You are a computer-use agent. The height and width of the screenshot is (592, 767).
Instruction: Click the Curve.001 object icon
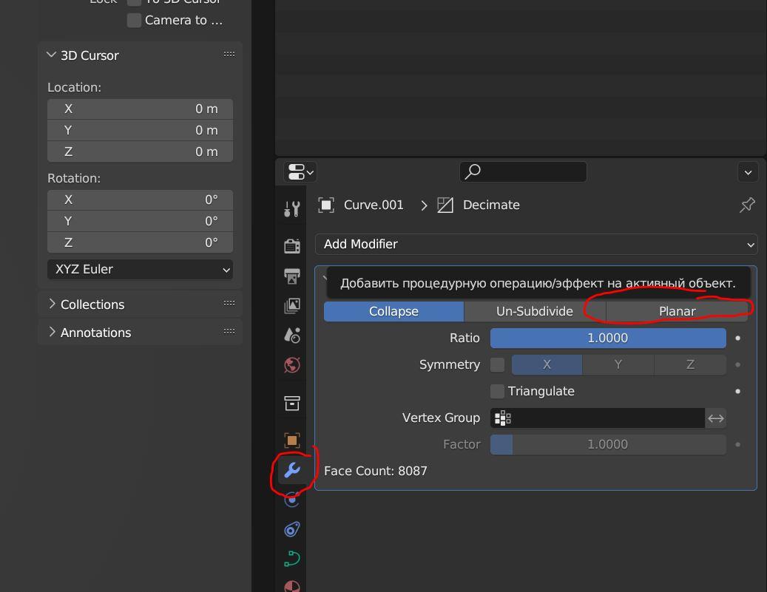point(325,205)
